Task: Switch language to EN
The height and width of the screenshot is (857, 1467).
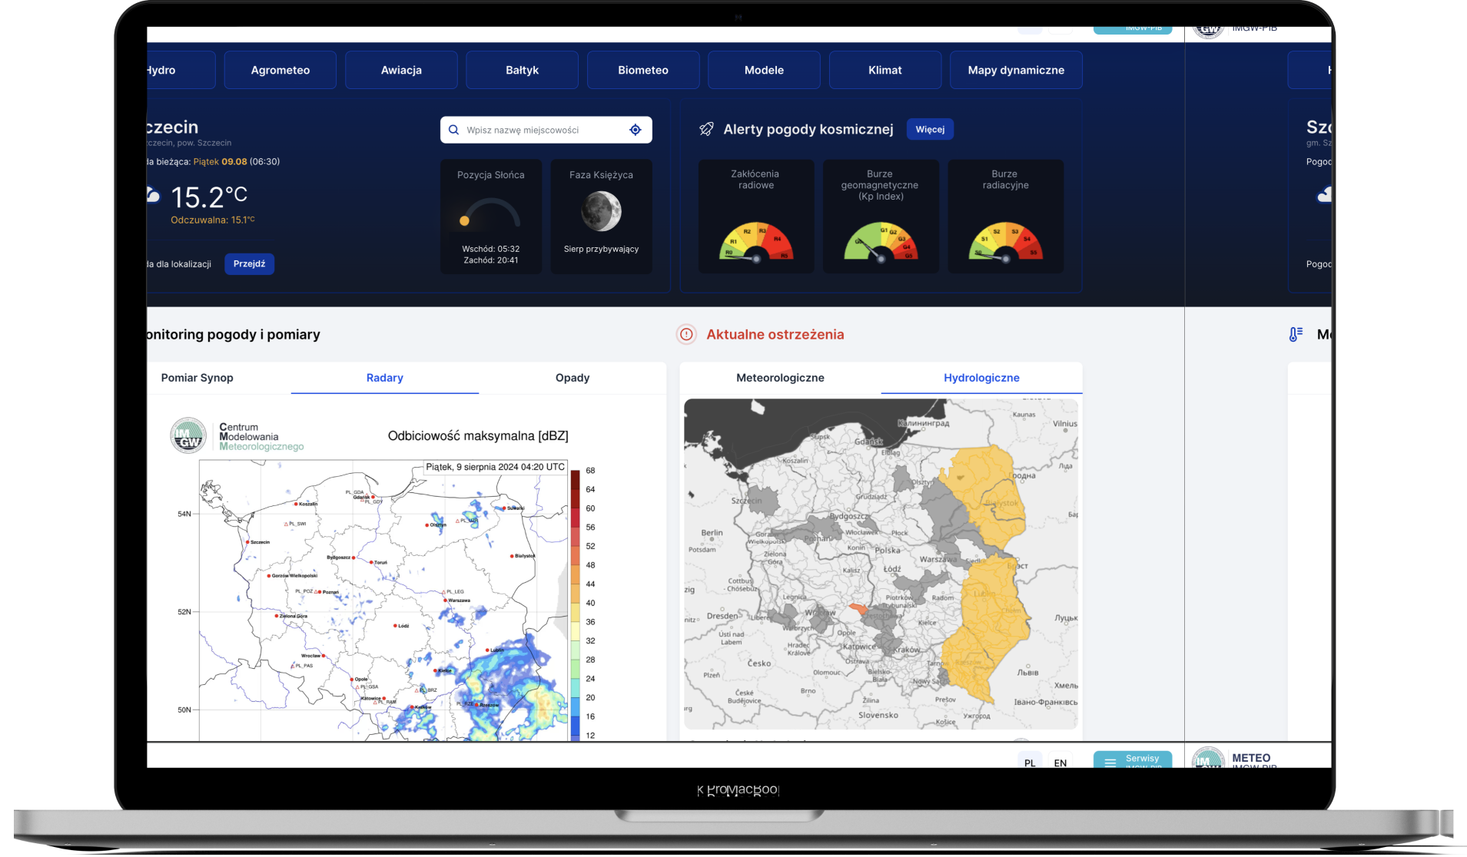Action: point(1060,762)
